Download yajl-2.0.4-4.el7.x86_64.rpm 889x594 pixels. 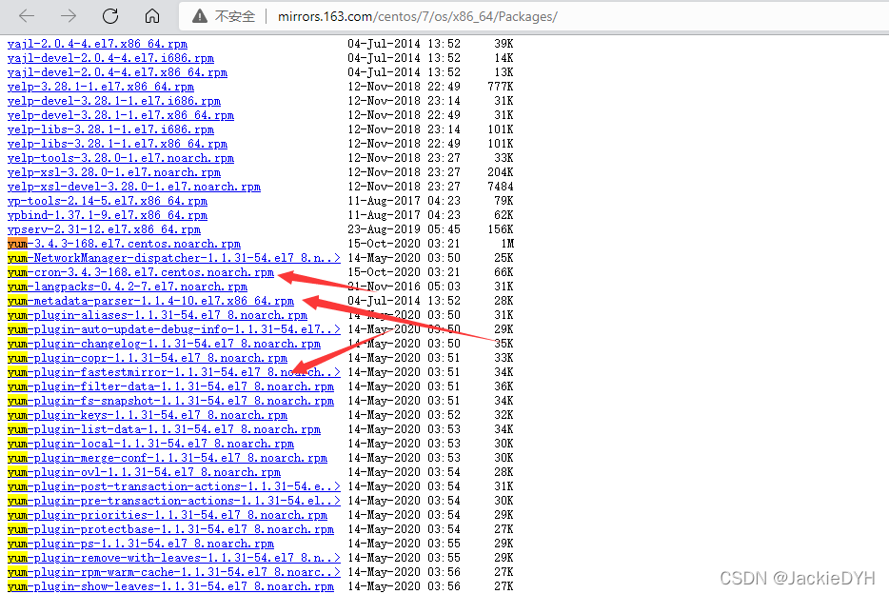coord(97,44)
